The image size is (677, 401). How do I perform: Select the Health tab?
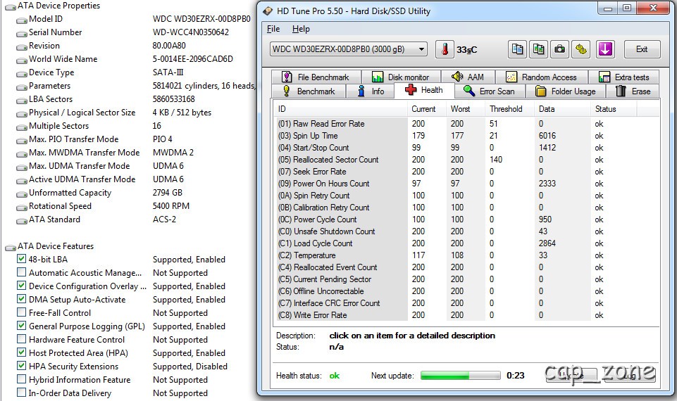coord(424,90)
